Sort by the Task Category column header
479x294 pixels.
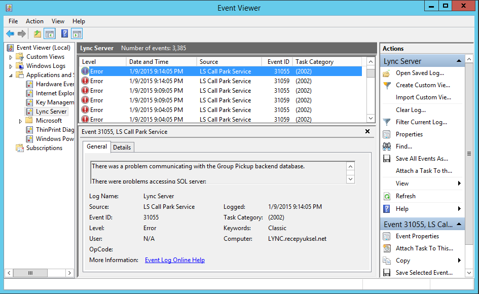(x=327, y=62)
